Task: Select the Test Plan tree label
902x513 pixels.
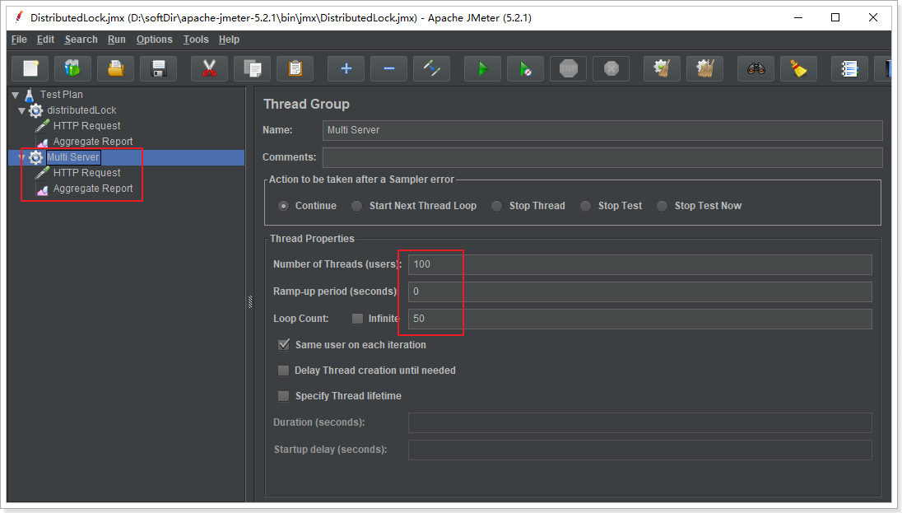Action: point(62,95)
